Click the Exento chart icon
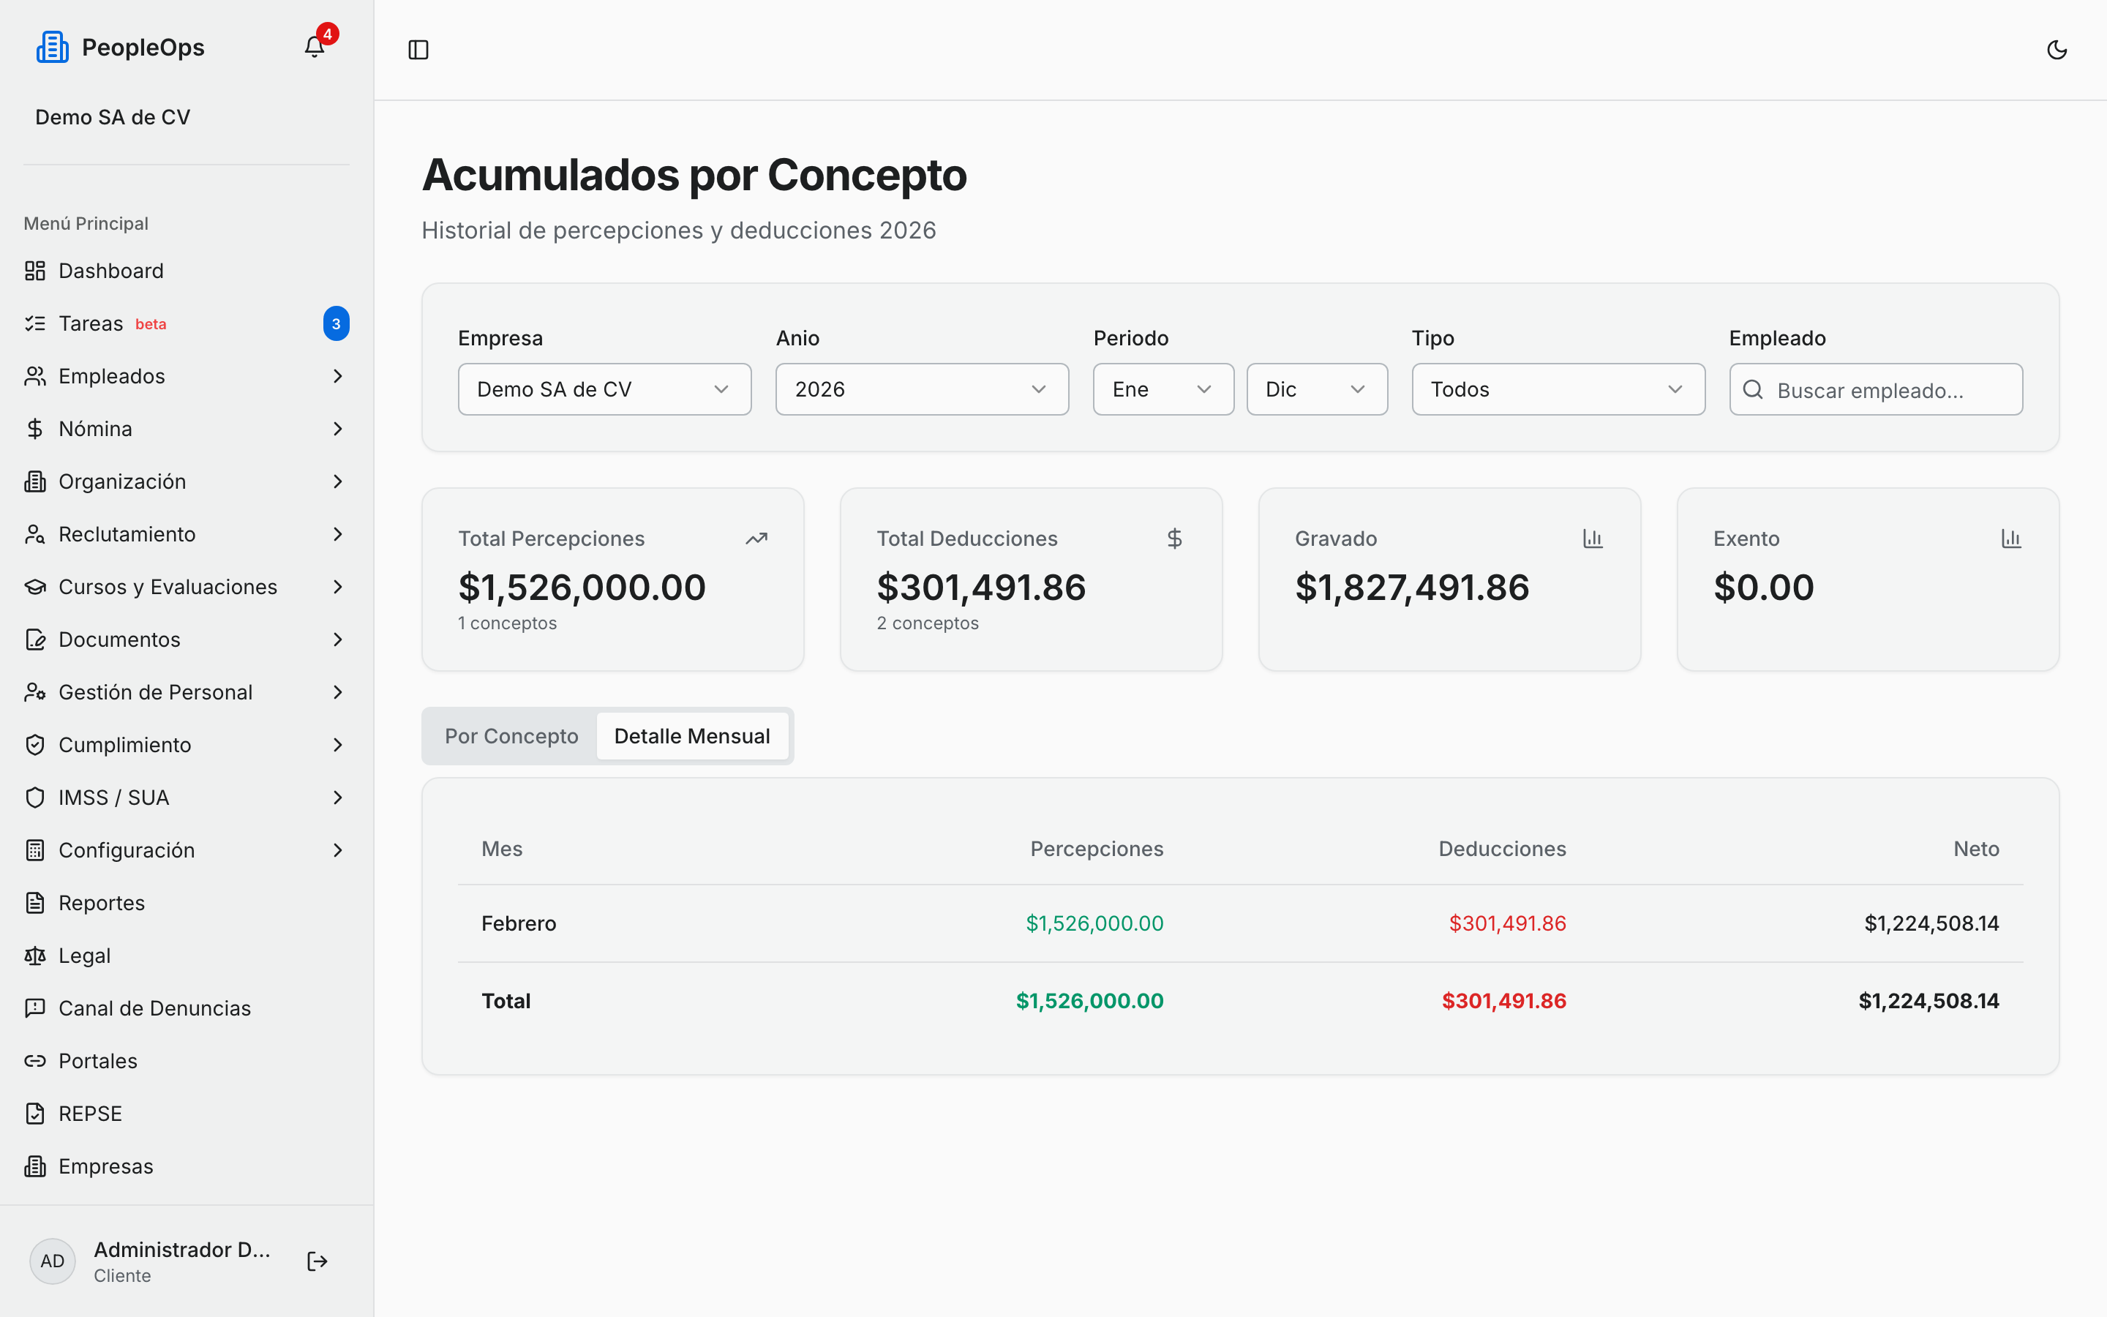 [2011, 539]
